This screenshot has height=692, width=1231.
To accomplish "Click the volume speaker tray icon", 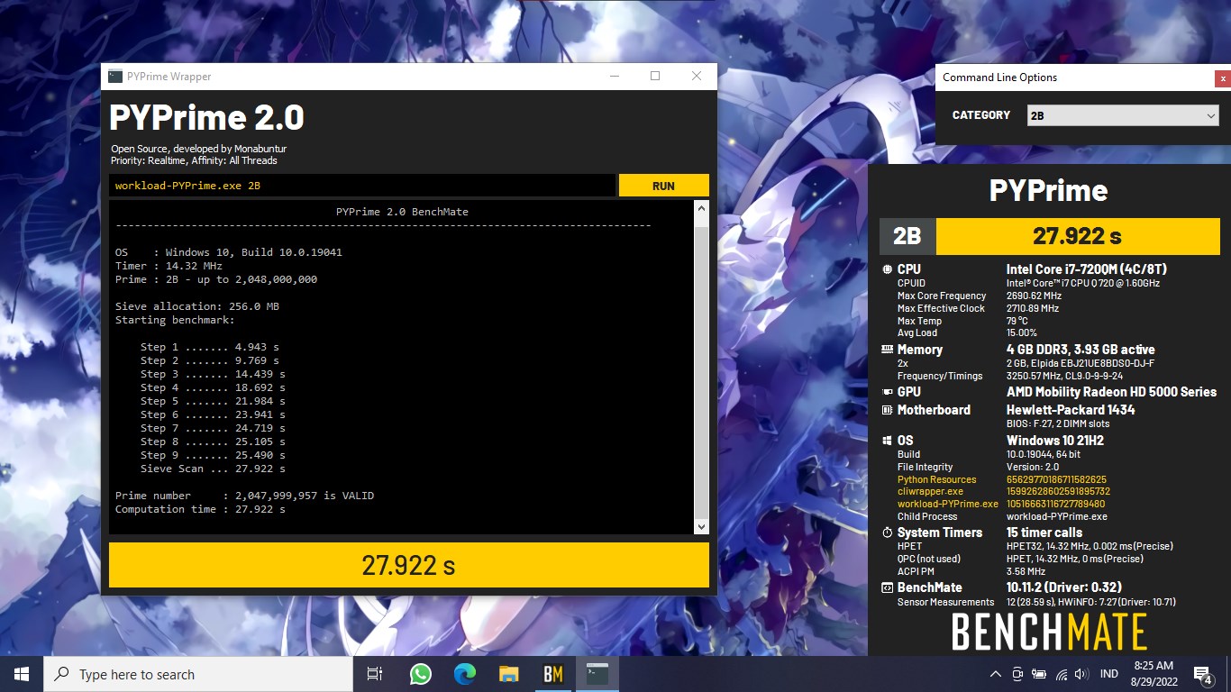I will (1082, 674).
